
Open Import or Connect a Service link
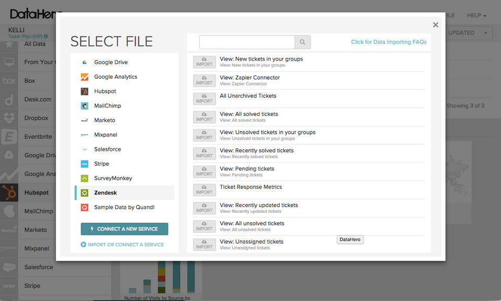[x=126, y=245]
